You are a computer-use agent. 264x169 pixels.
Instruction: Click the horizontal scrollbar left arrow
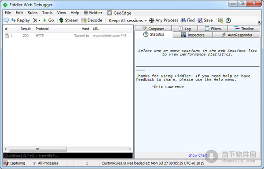pyautogui.click(x=6, y=149)
